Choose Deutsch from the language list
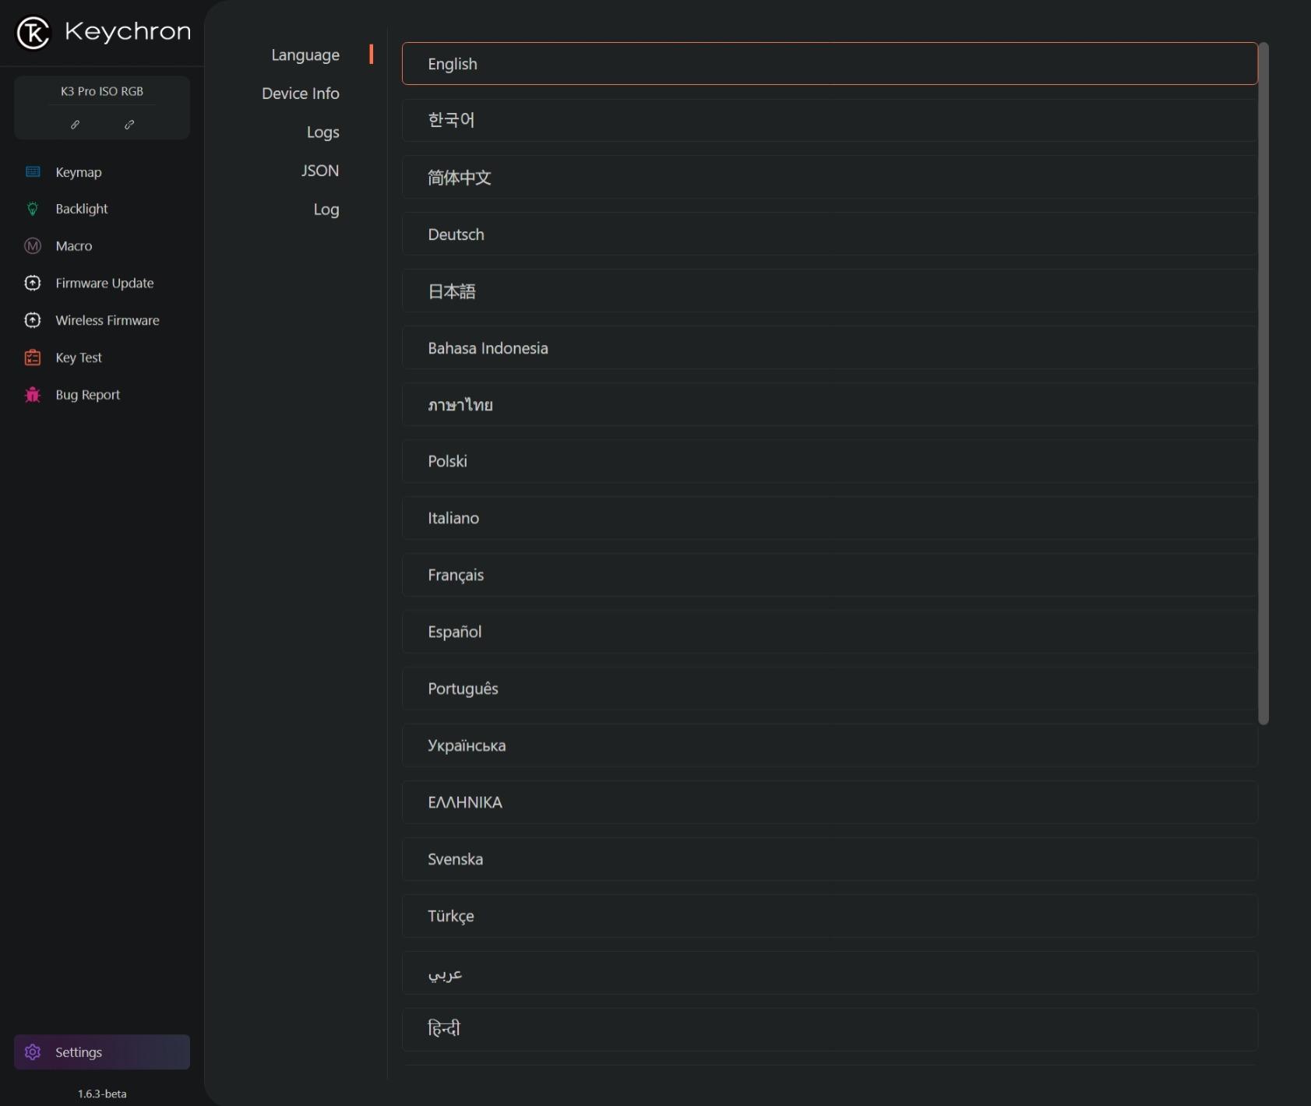Image resolution: width=1311 pixels, height=1106 pixels. (x=829, y=234)
